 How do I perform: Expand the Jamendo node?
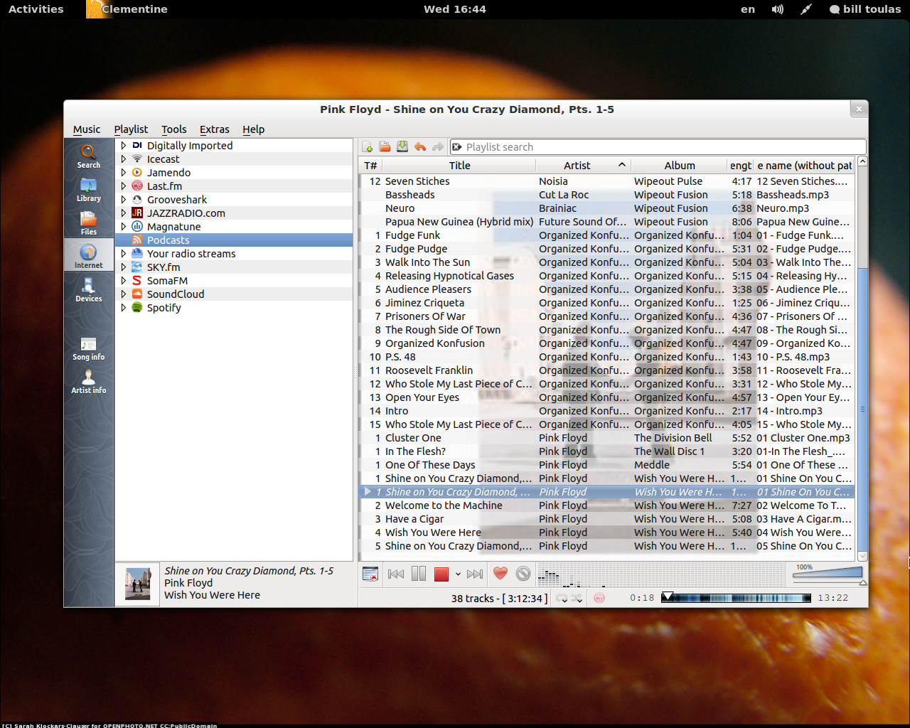(124, 172)
